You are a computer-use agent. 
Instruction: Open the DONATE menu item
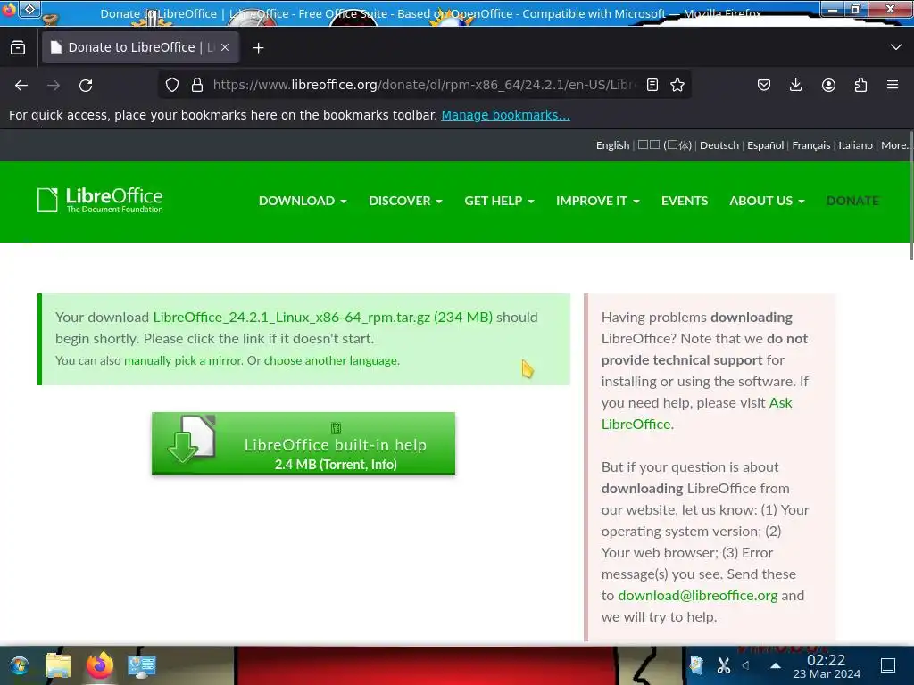pos(852,201)
